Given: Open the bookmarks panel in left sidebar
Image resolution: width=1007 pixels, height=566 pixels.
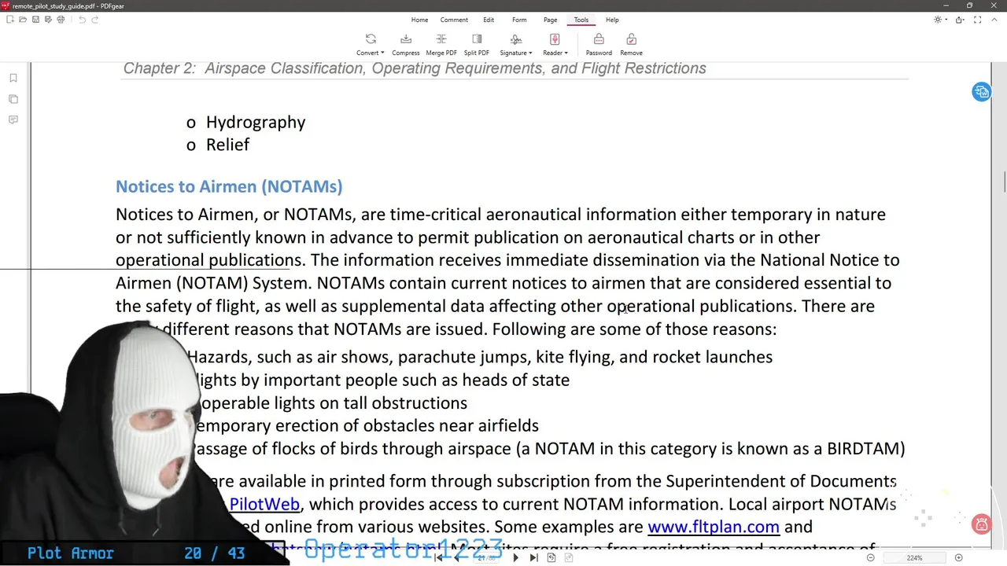Looking at the screenshot, I should [13, 78].
